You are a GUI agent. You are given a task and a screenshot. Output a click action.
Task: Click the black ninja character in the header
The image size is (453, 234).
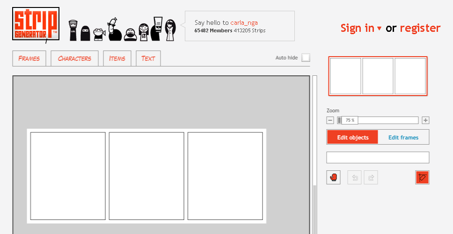point(85,33)
